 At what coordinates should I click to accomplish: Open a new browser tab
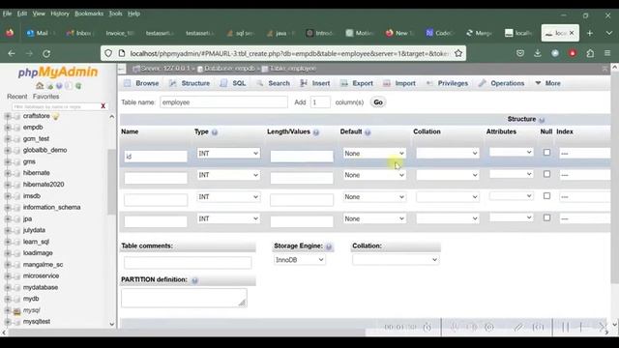tap(590, 33)
